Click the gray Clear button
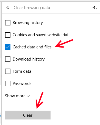The image size is (100, 125). [x=28, y=115]
